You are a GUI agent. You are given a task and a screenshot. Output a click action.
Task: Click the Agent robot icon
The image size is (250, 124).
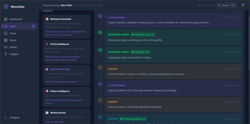tap(6, 26)
